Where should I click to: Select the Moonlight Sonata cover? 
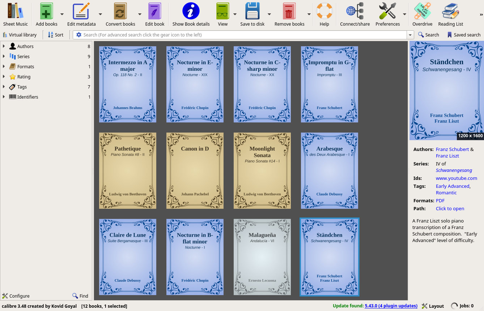pos(262,170)
